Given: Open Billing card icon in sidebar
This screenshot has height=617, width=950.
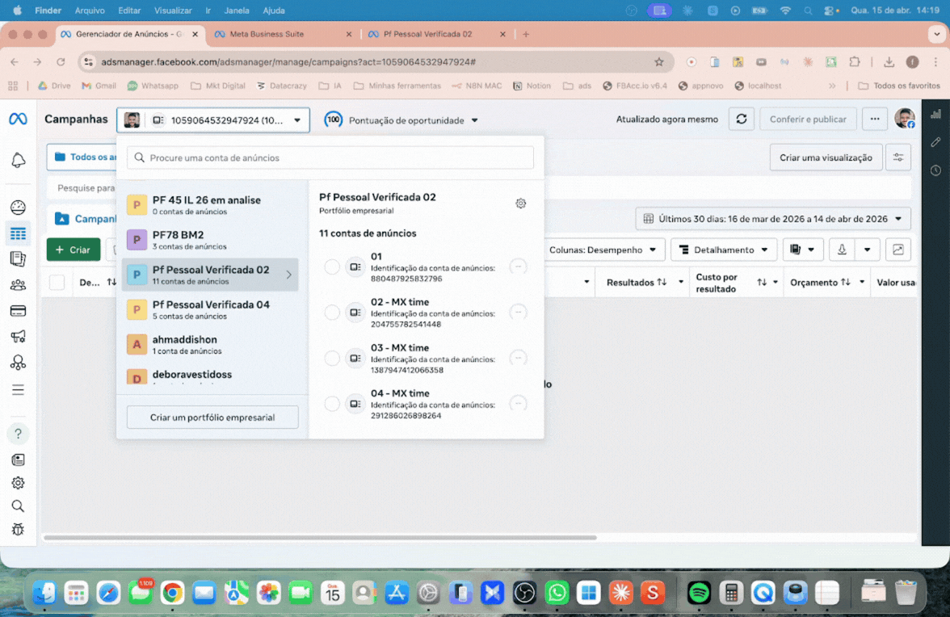Looking at the screenshot, I should tap(18, 311).
